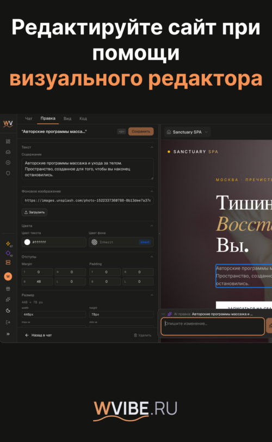Click the Padding bottom field
The width and height of the screenshot is (272, 442).
tap(105, 282)
